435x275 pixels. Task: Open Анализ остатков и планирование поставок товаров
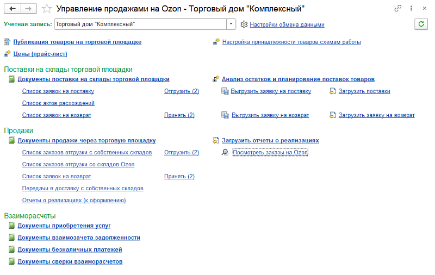[298, 79]
